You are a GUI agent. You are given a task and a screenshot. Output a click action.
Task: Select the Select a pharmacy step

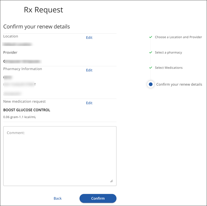[x=168, y=53]
